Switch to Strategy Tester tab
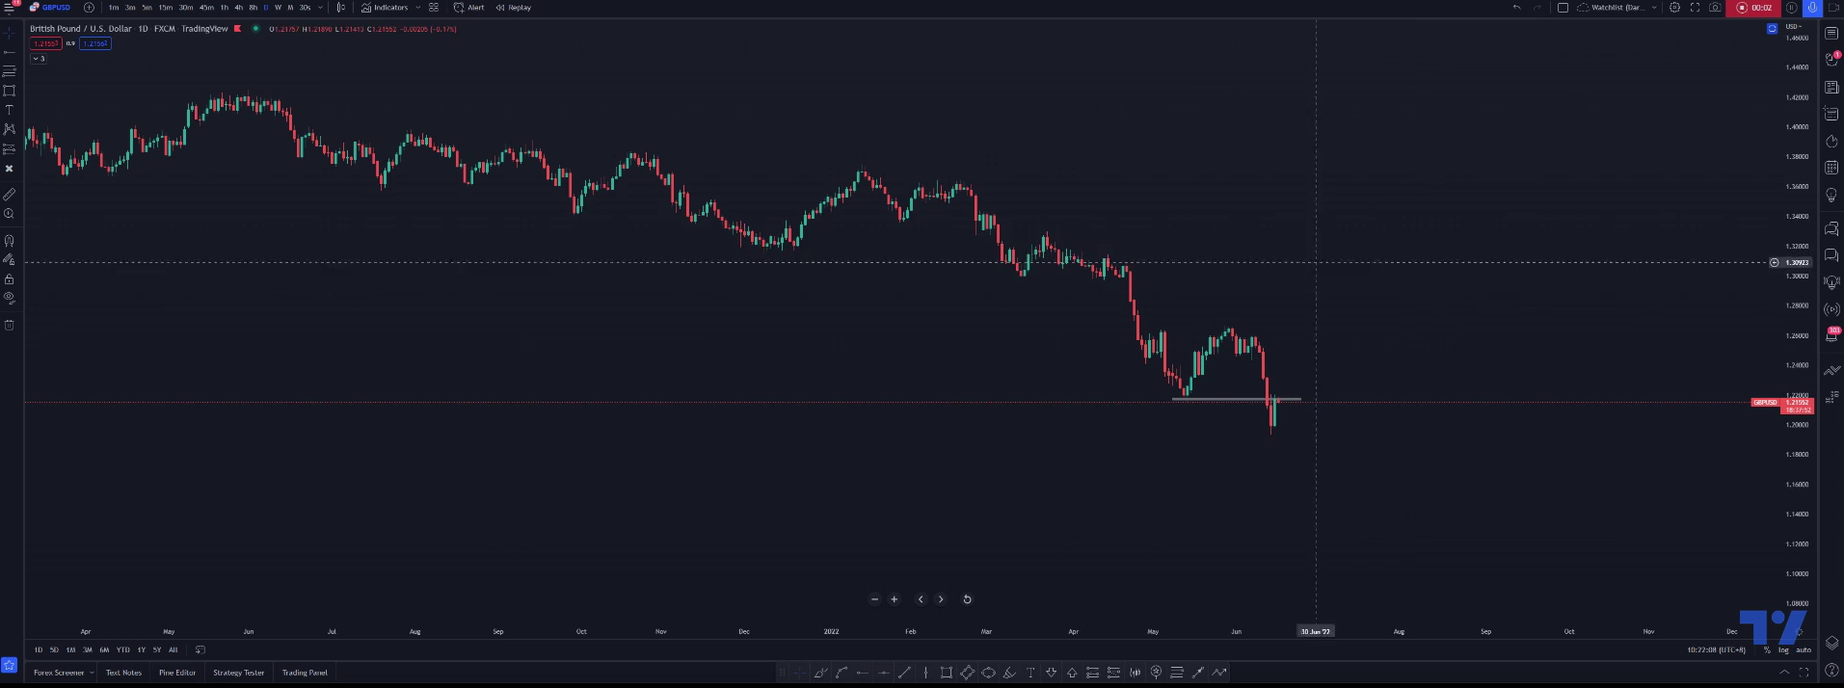This screenshot has width=1844, height=688. [238, 673]
